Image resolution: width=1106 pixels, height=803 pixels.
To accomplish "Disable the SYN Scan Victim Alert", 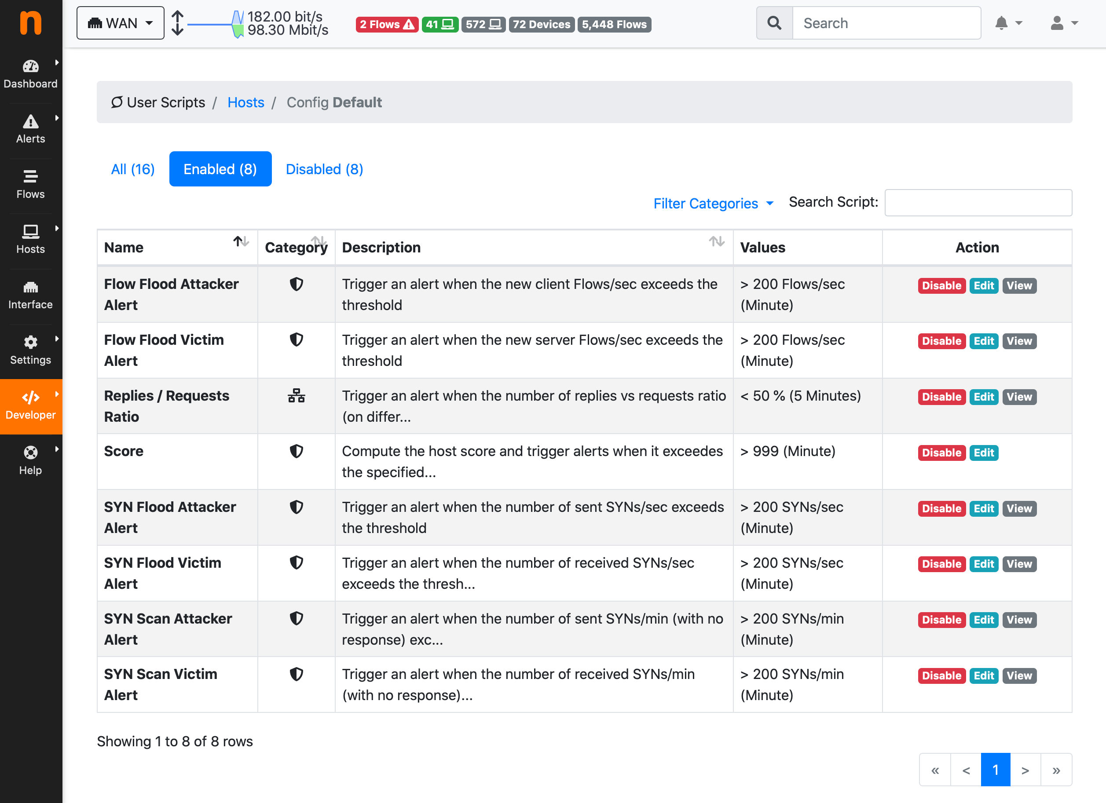I will tap(941, 676).
